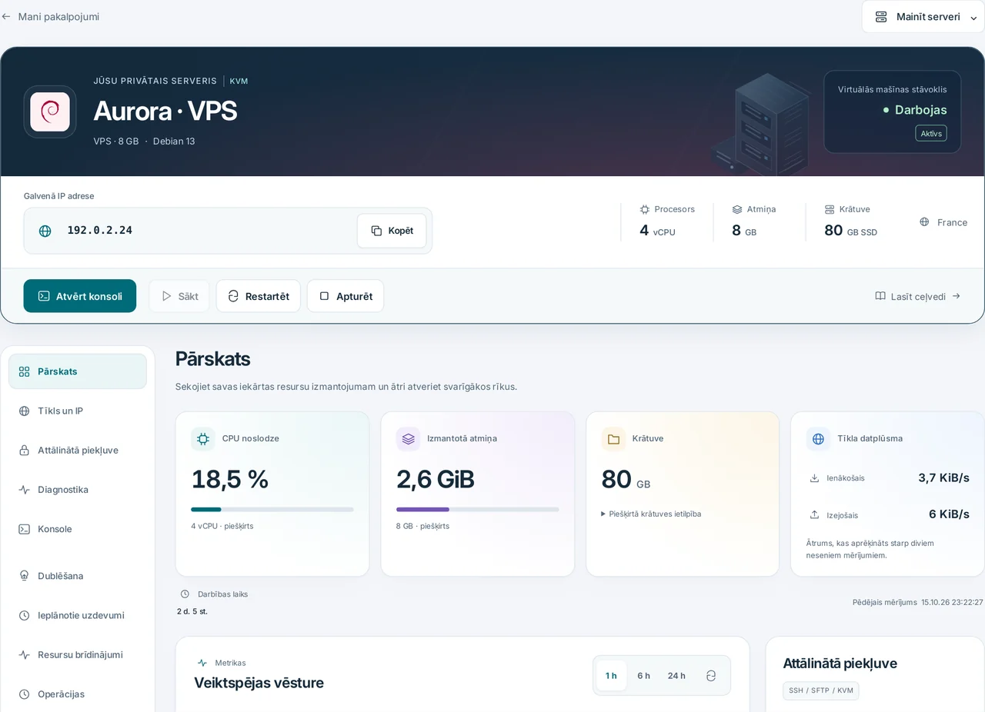
Task: Click the memory usage progress bar
Action: coord(478,509)
